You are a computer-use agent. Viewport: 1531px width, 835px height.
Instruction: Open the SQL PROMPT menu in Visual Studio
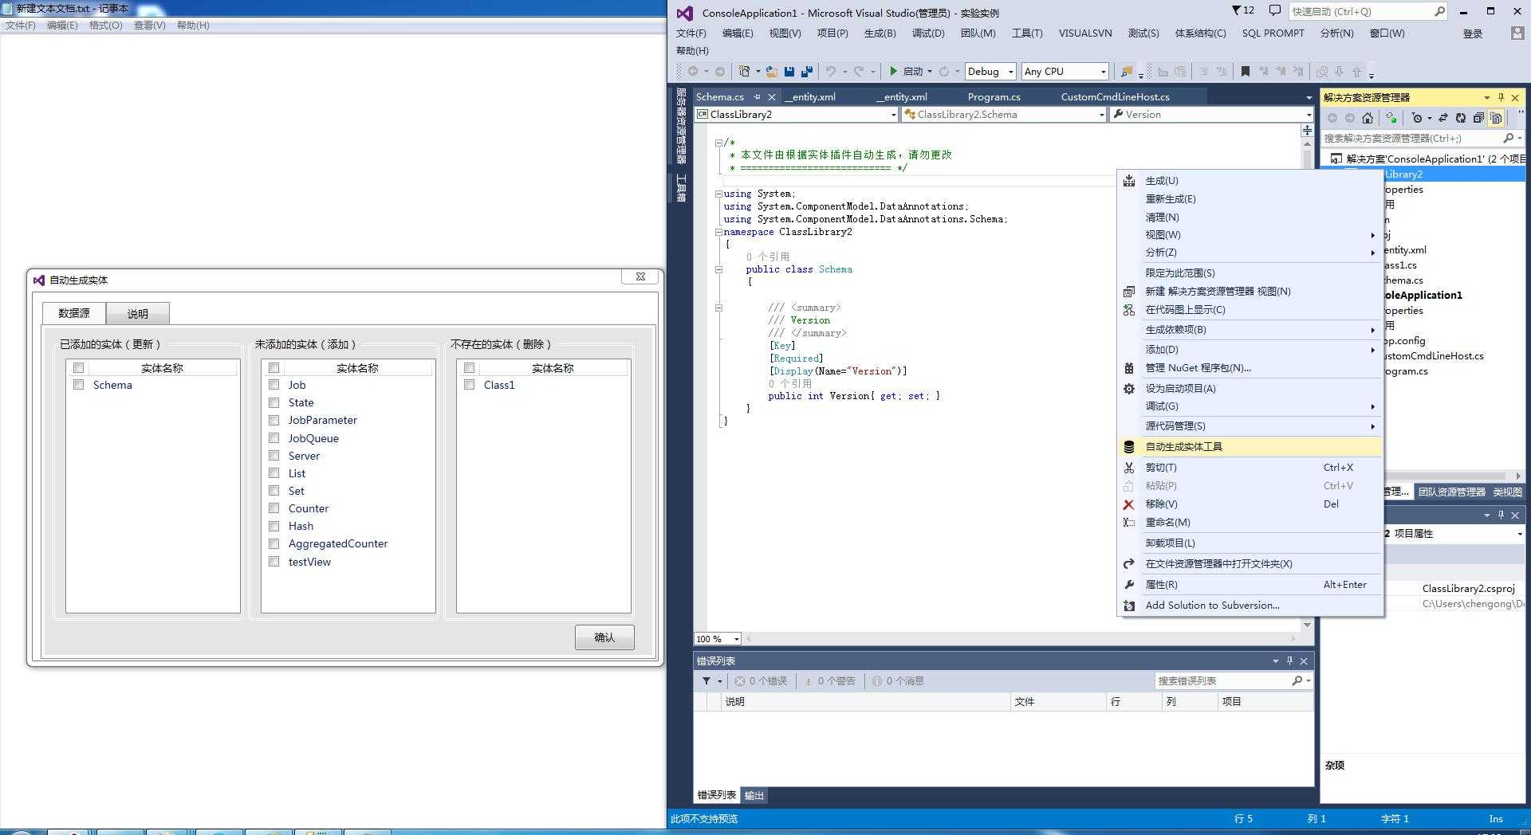point(1273,33)
